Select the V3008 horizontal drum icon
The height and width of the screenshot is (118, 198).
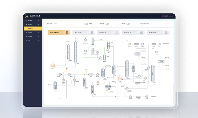coord(137,54)
